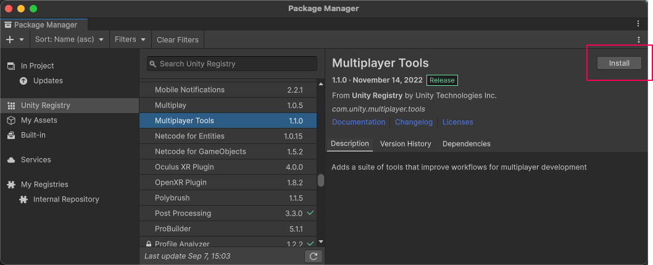Open the Documentation link

pos(359,122)
